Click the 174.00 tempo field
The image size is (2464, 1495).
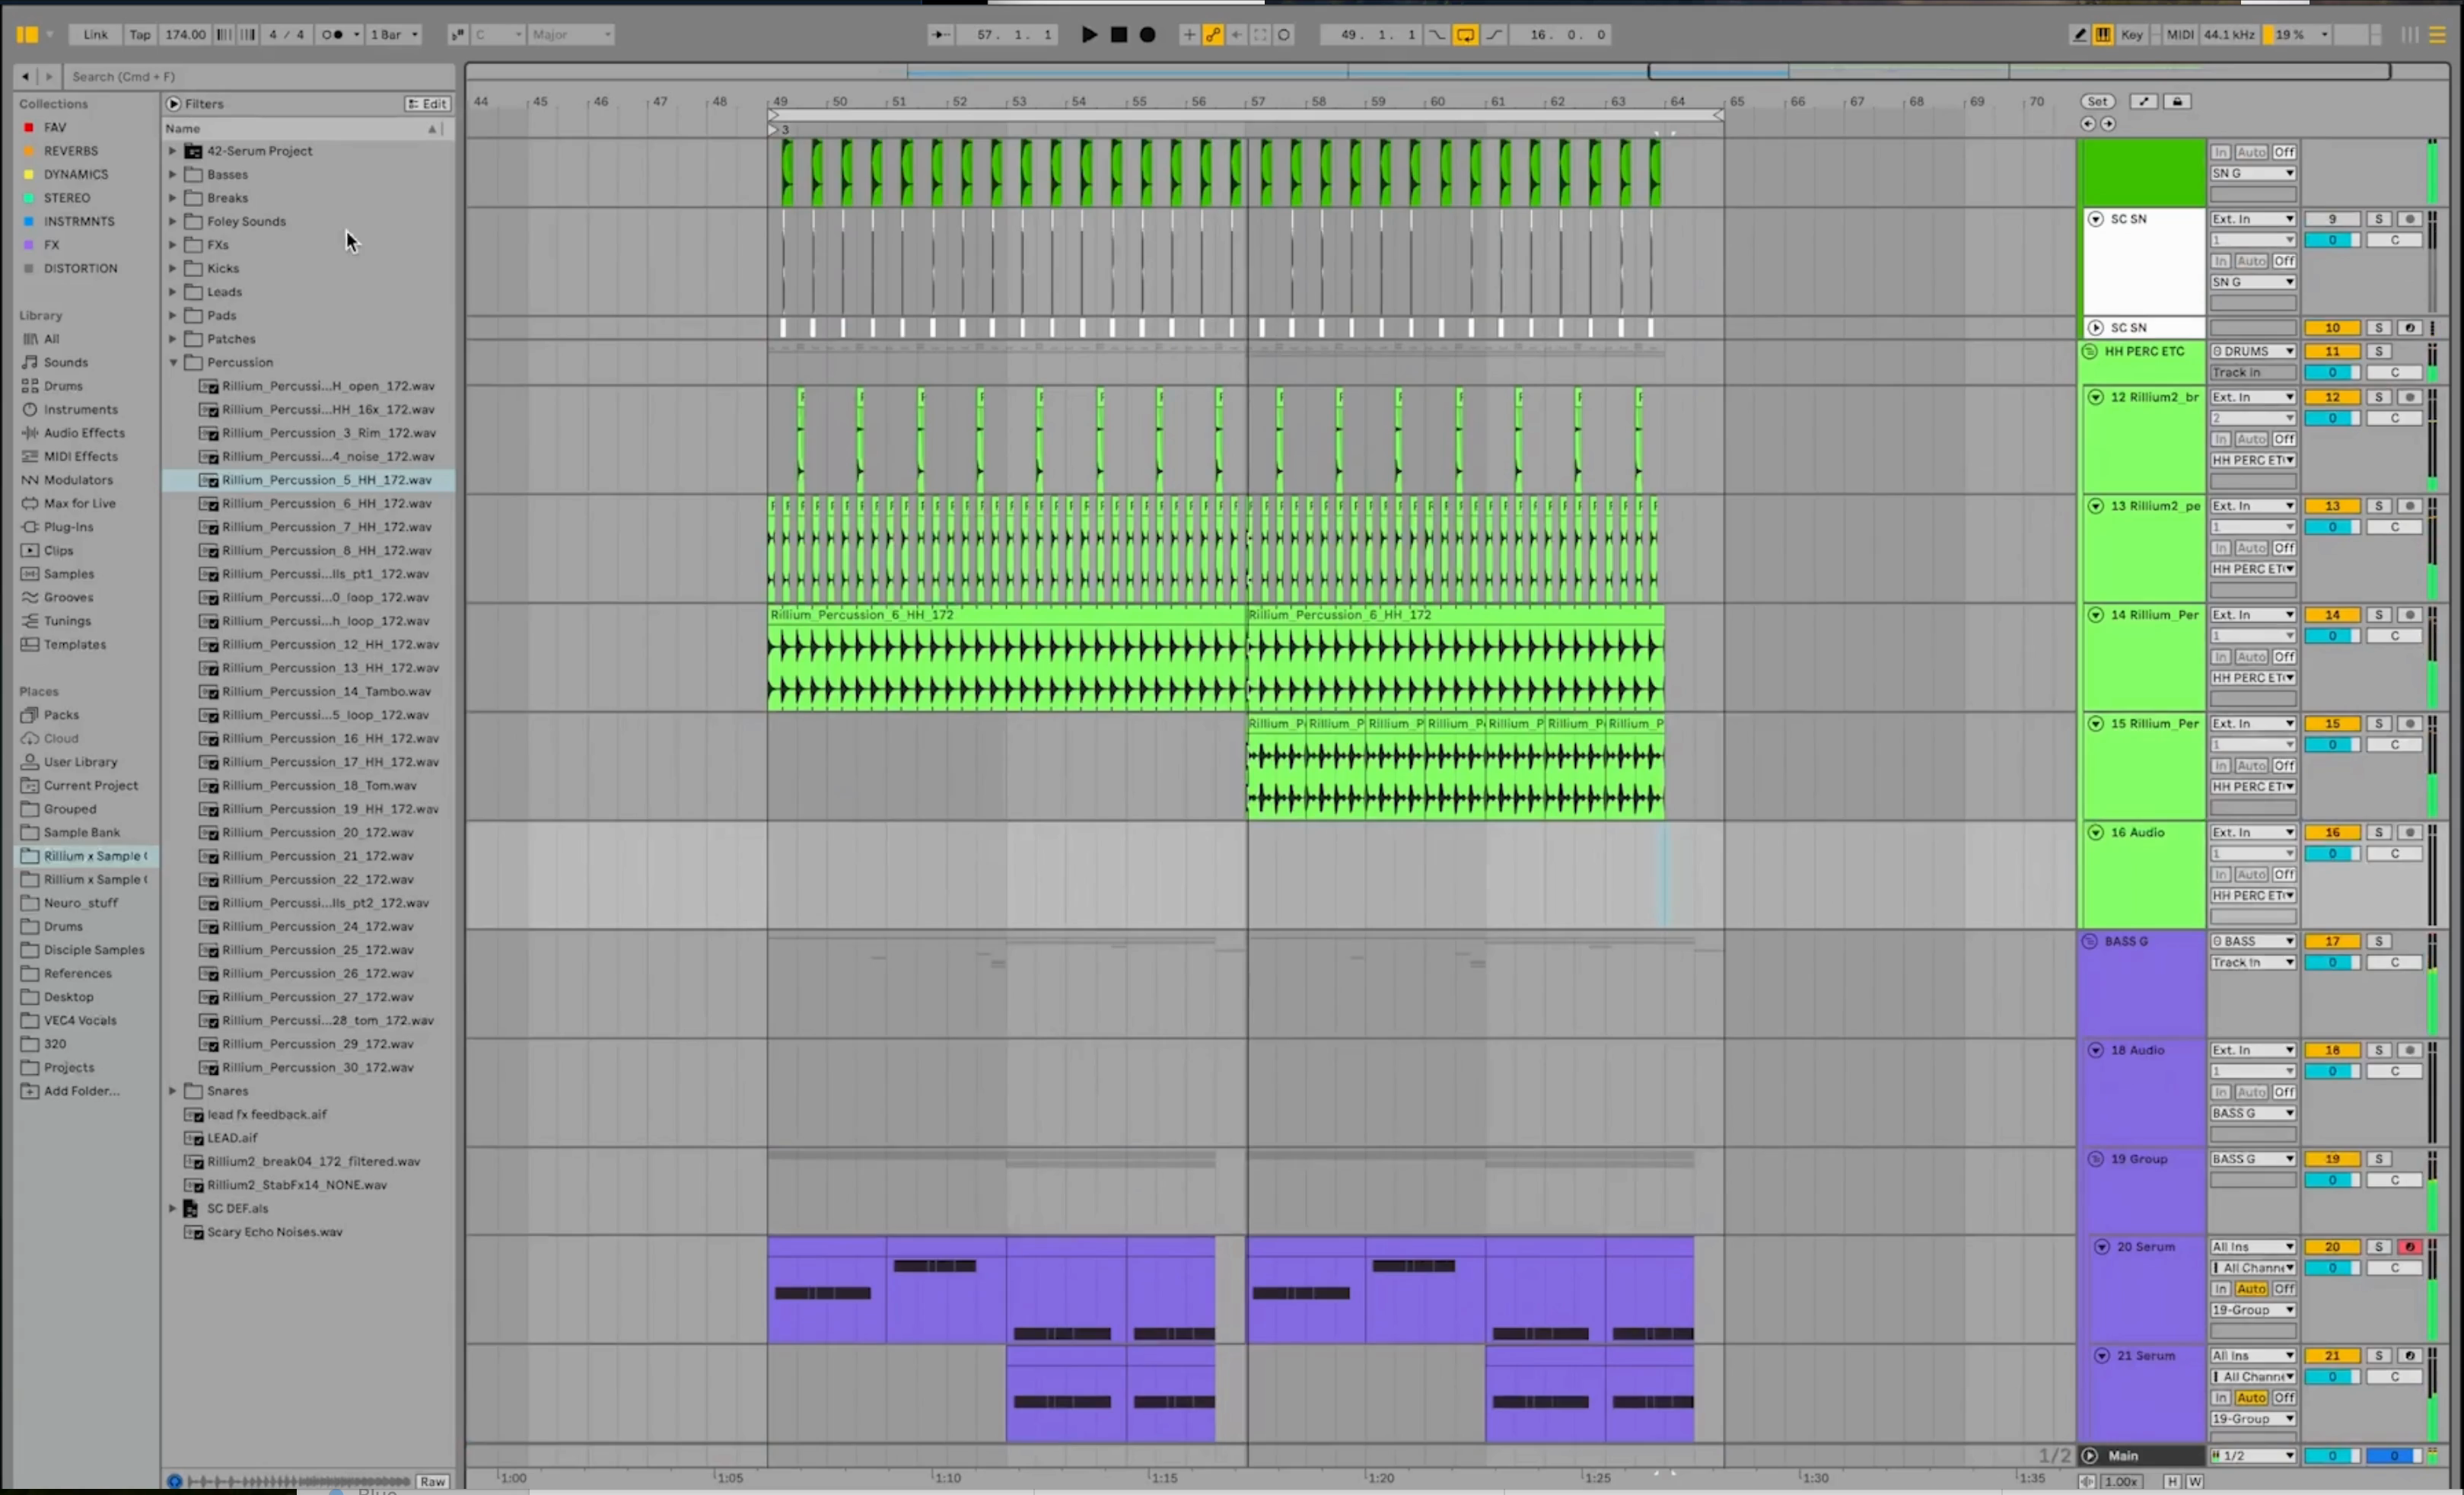pyautogui.click(x=185, y=34)
